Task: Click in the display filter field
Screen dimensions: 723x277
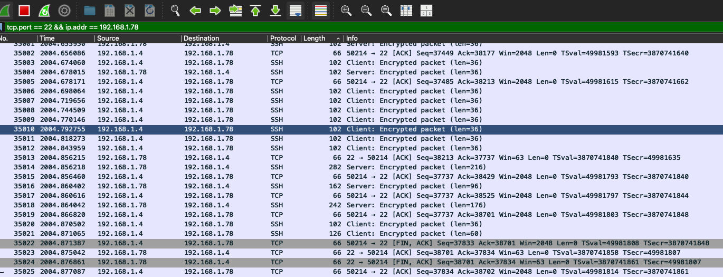Action: pyautogui.click(x=364, y=26)
